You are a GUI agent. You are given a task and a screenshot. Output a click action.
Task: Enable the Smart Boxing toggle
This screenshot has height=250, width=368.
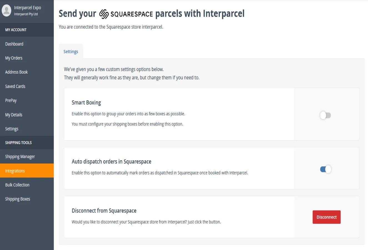(x=325, y=115)
